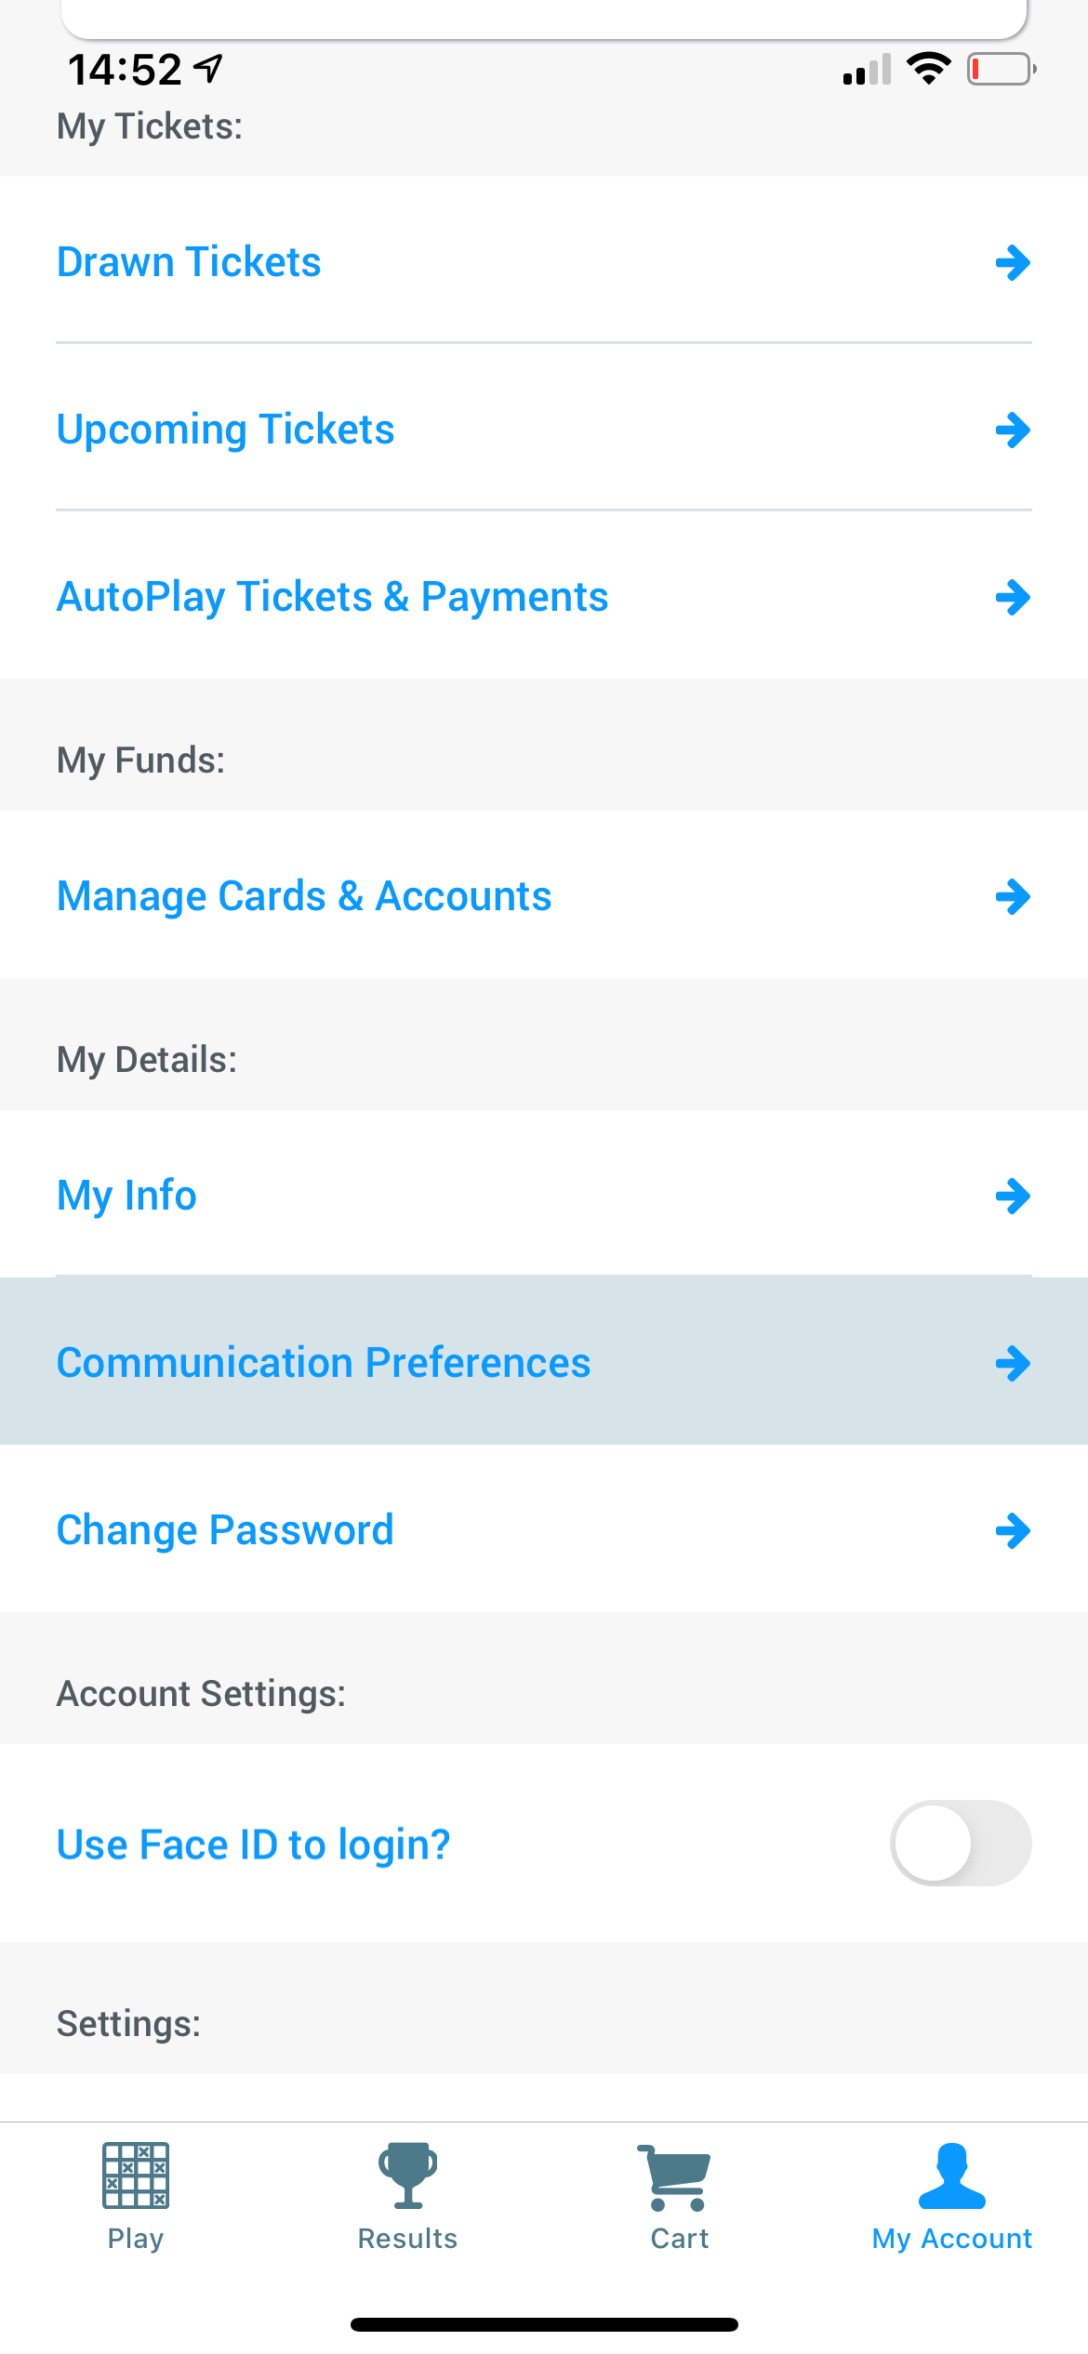
Task: Enable the Face ID login switch
Action: point(961,1844)
